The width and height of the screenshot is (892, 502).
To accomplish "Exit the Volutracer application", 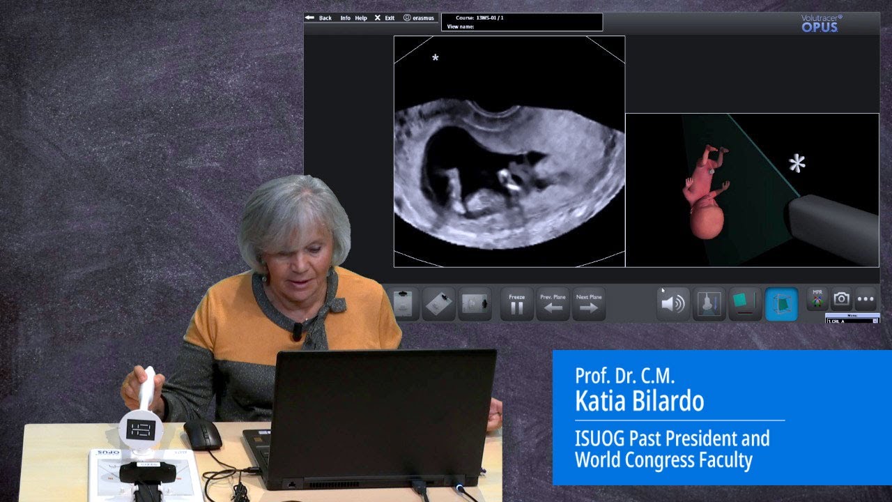I will (384, 18).
